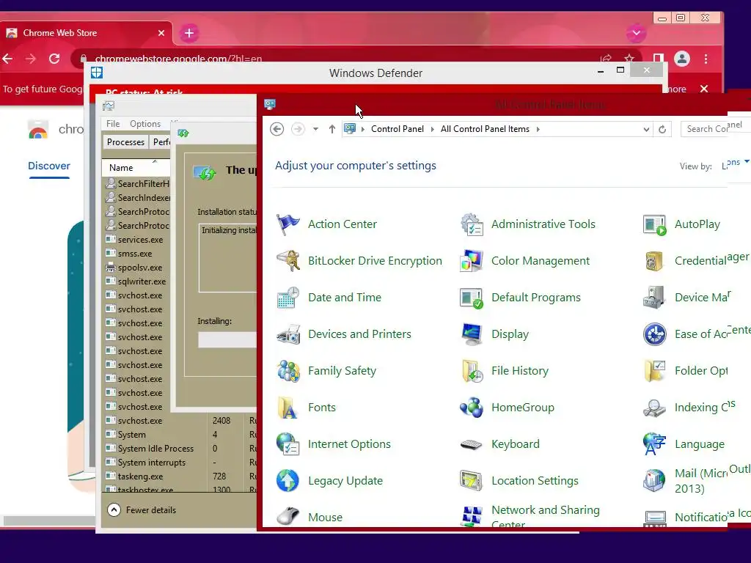Reload page in Chrome
The width and height of the screenshot is (751, 563).
pos(54,59)
